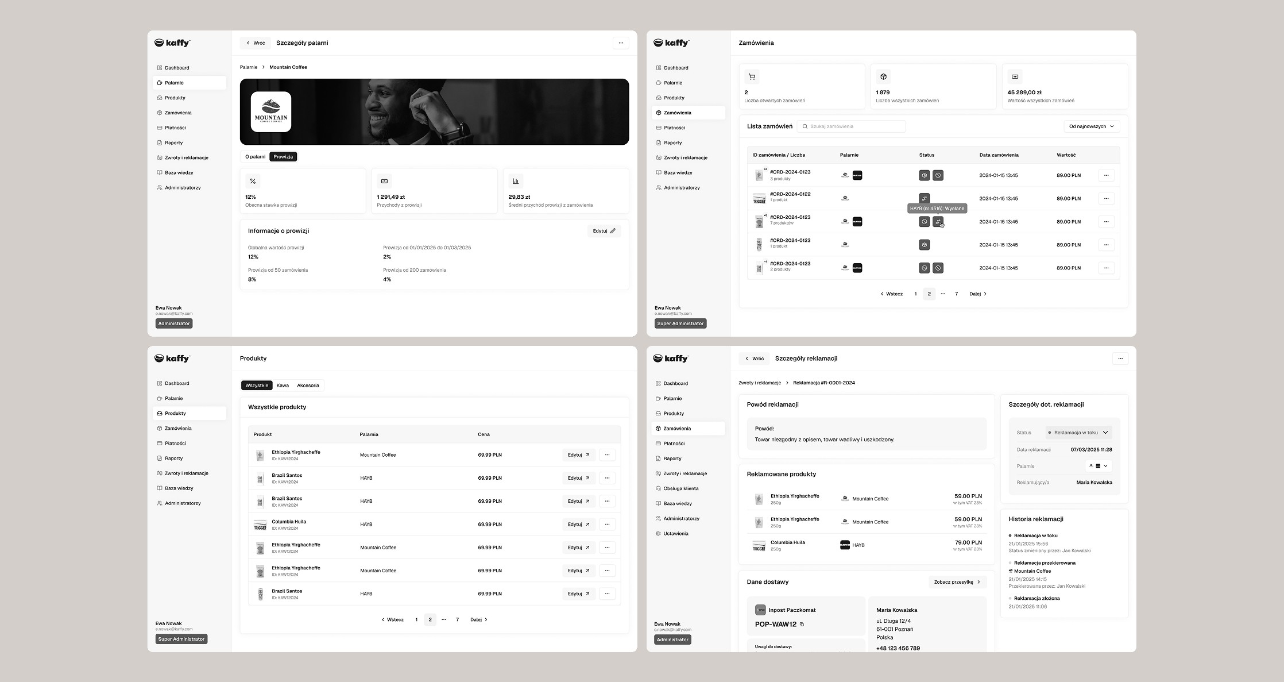The height and width of the screenshot is (682, 1284).
Task: Open the Reklamacja w toku status dropdown
Action: coord(1078,433)
